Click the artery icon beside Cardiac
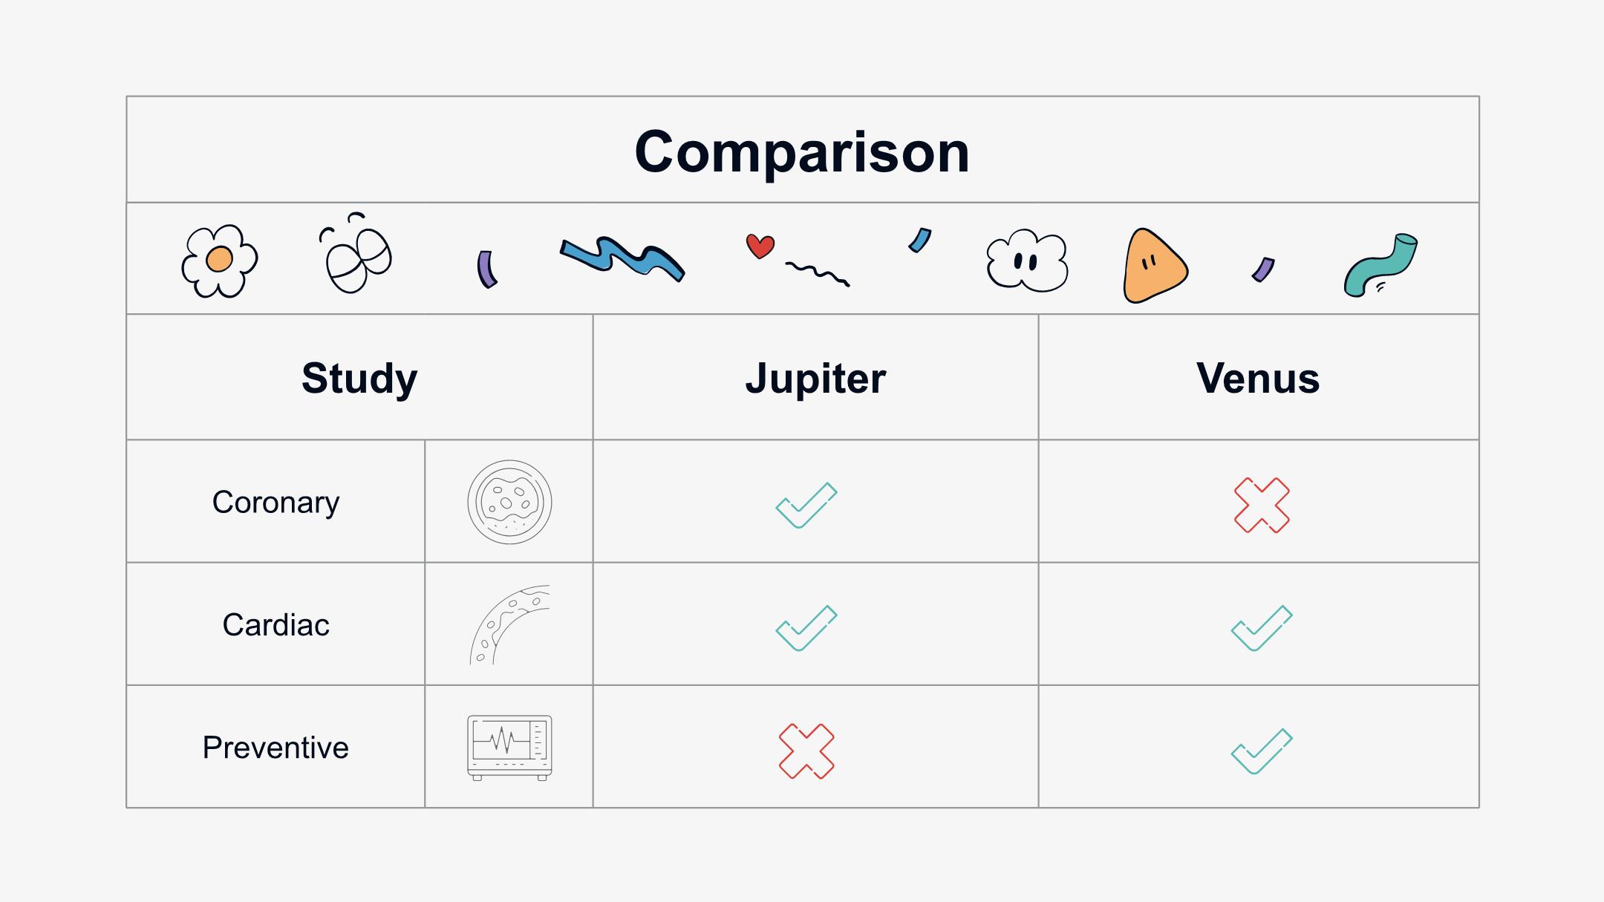 click(x=509, y=624)
